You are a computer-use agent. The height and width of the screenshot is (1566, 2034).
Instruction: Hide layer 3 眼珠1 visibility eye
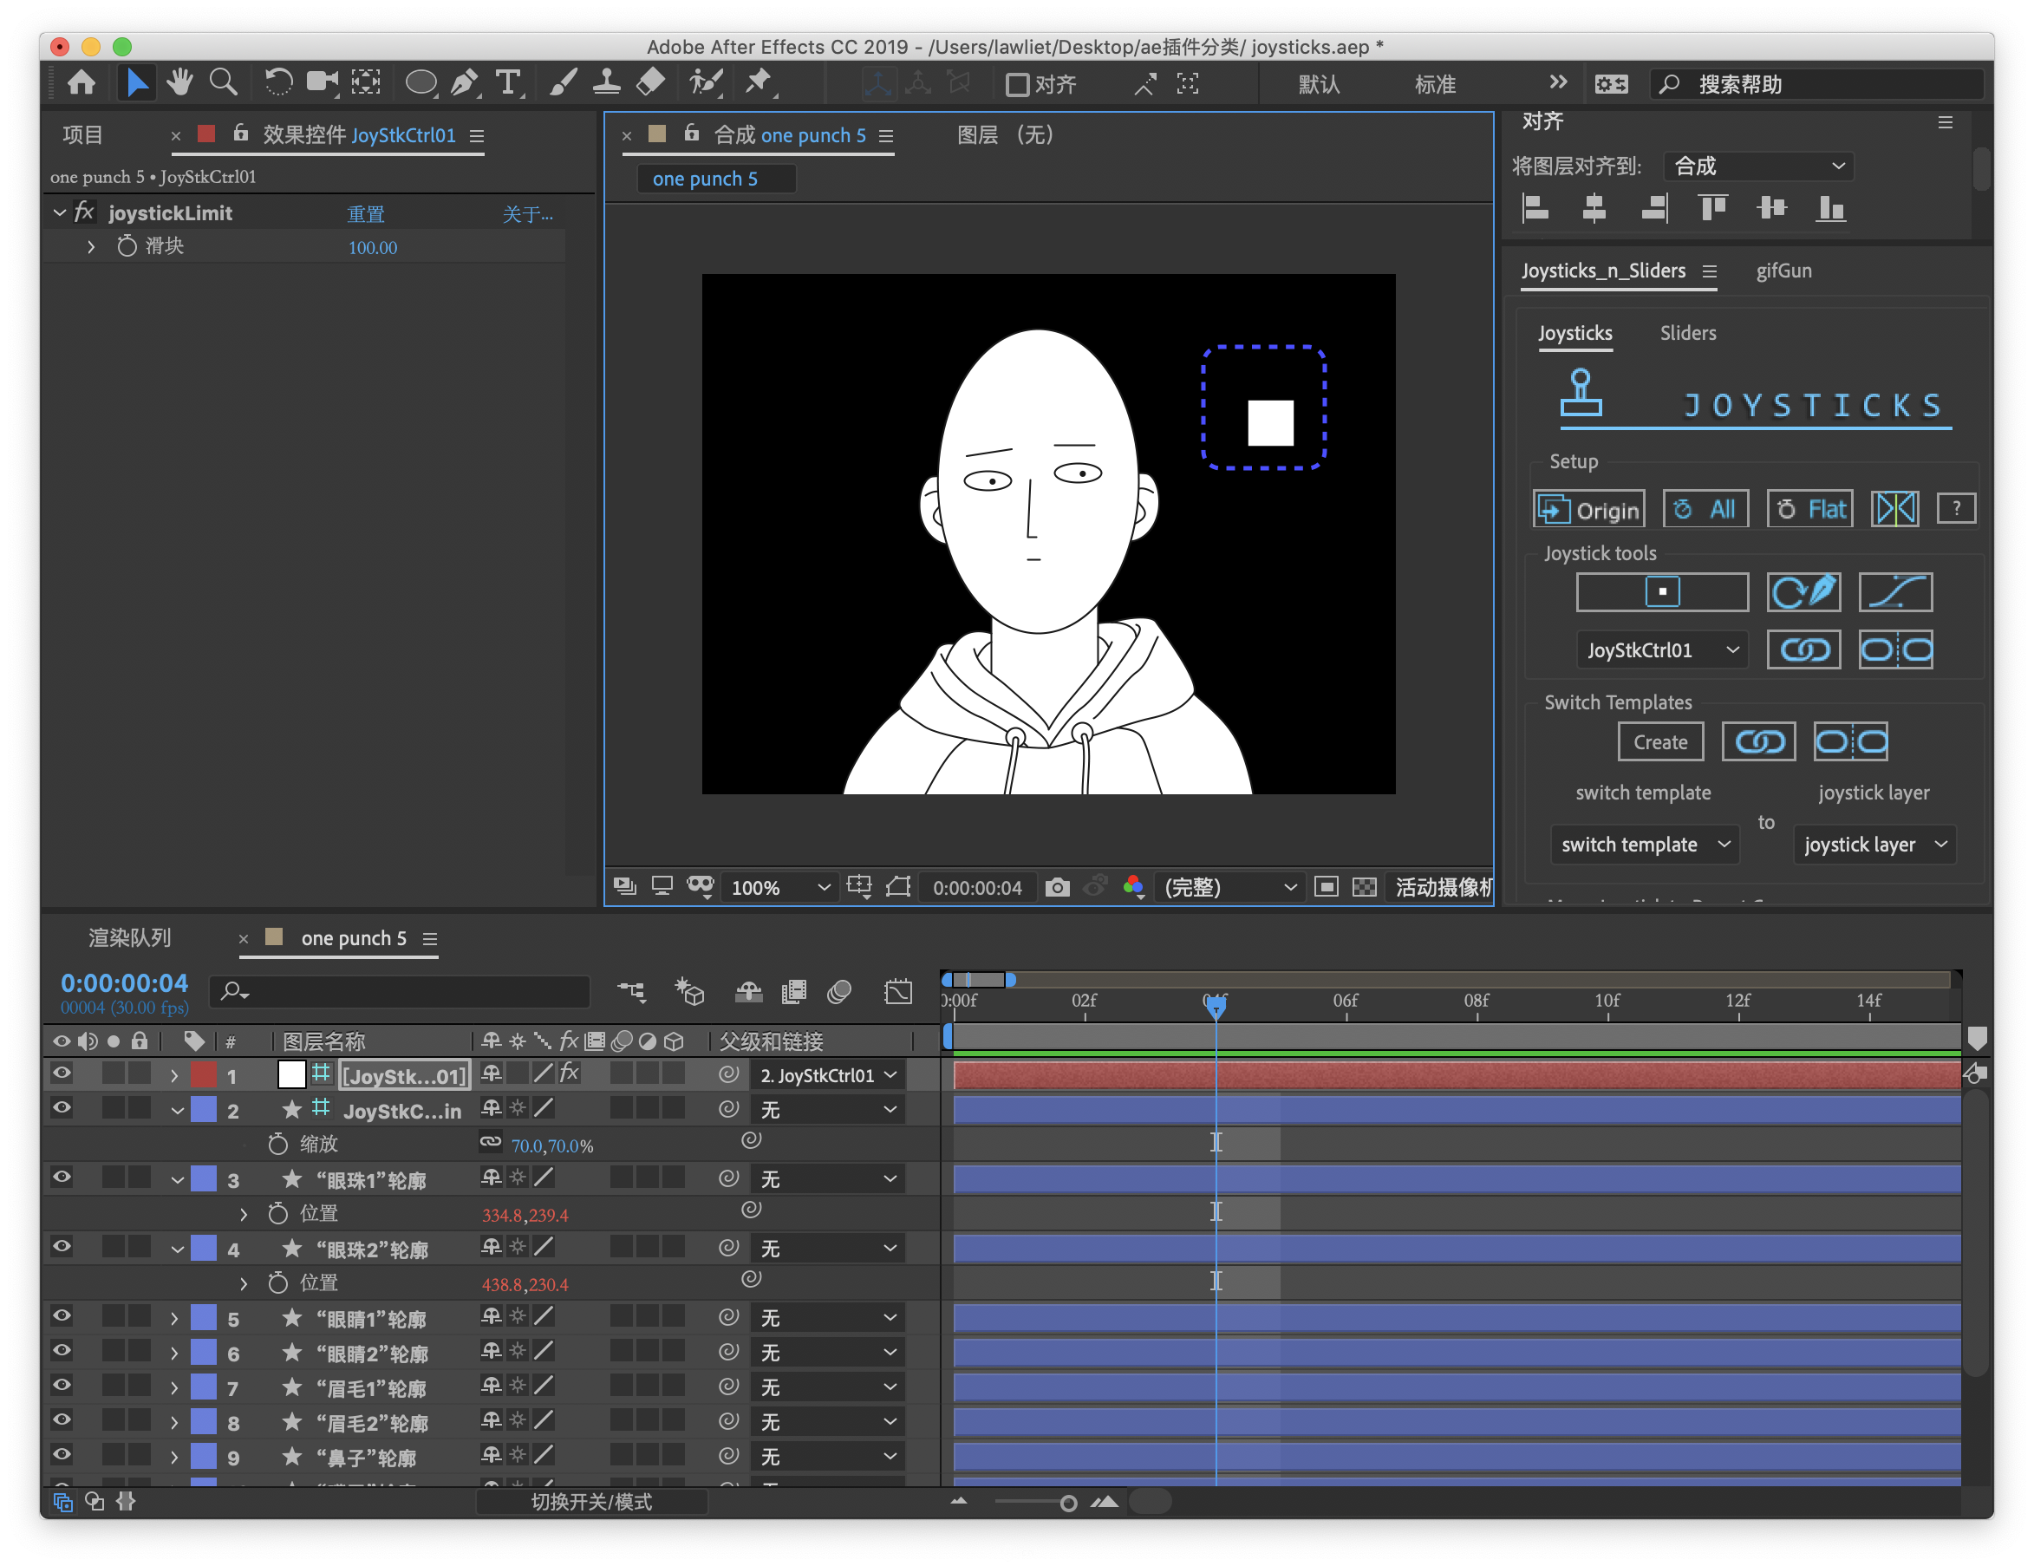[x=62, y=1178]
